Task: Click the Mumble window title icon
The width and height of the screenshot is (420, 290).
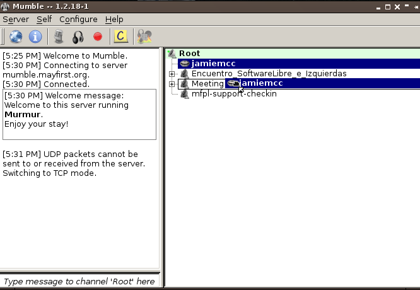Action: point(5,7)
